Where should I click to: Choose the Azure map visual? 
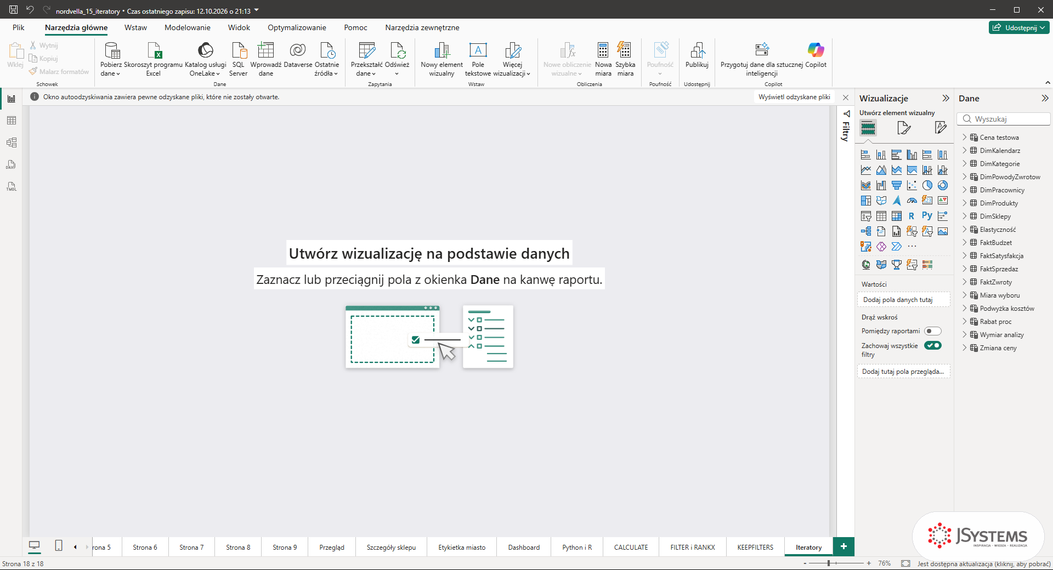[897, 201]
